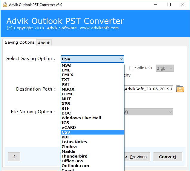Pick Office 365 from the dropdown list

coord(73,161)
